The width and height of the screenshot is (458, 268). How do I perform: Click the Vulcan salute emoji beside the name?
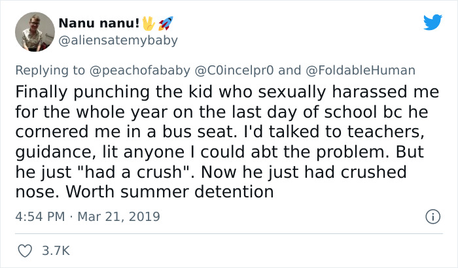(149, 23)
